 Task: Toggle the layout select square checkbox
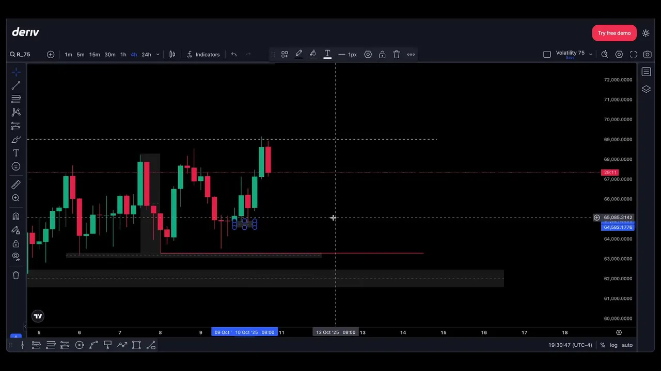(x=547, y=55)
